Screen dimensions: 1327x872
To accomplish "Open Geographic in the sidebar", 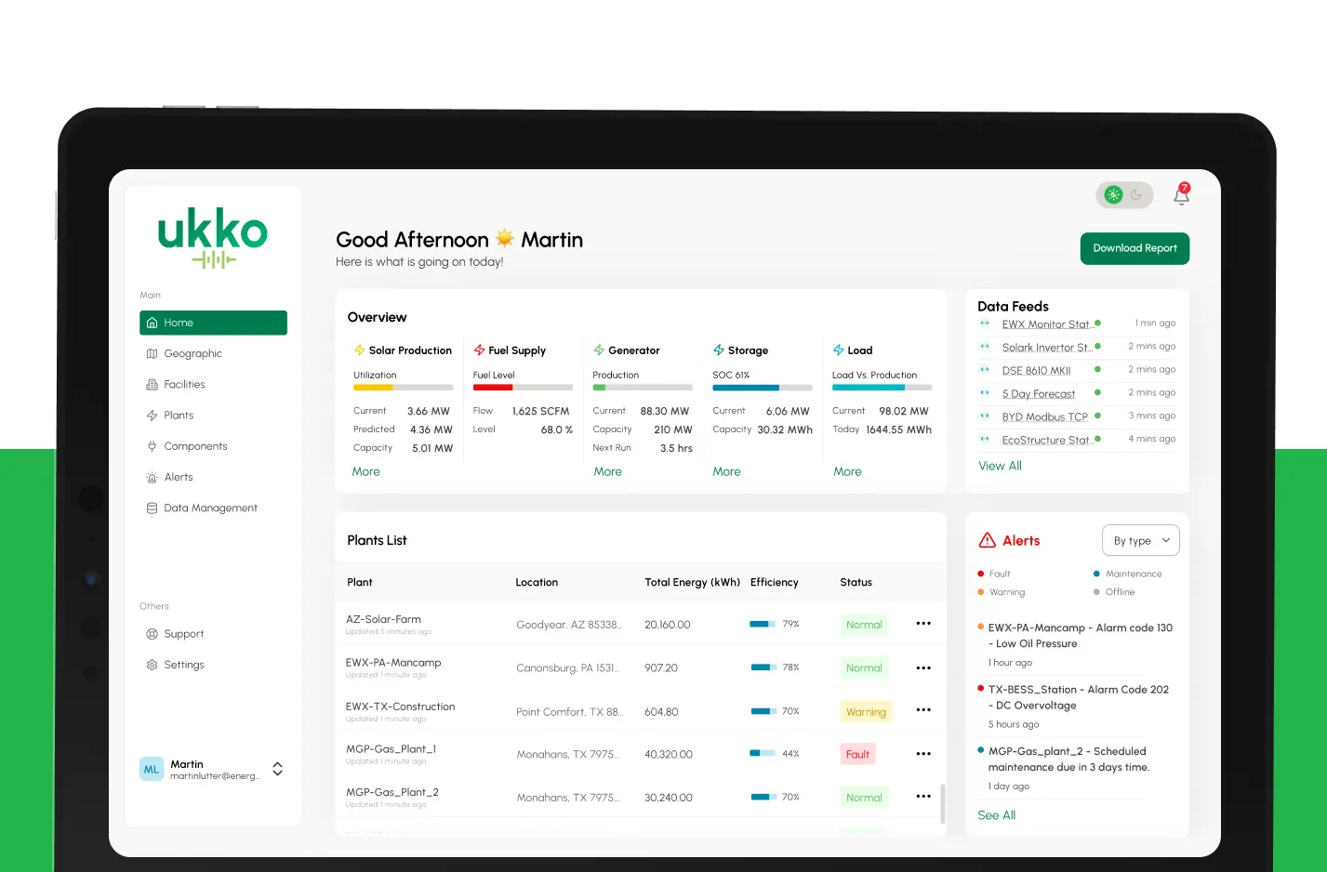I will tap(192, 353).
